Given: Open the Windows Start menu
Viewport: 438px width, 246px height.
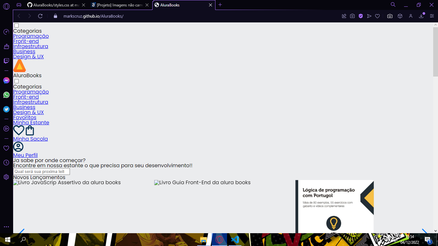Looking at the screenshot, I should (x=8, y=240).
